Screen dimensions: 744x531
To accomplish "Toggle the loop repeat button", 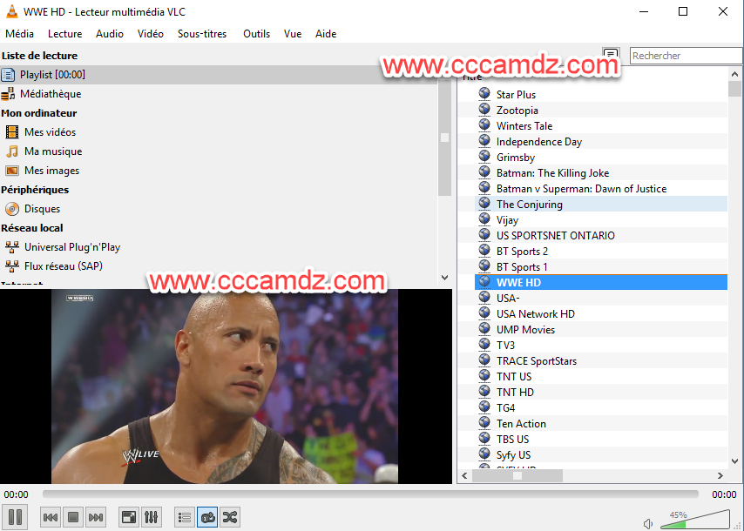I will 207,517.
